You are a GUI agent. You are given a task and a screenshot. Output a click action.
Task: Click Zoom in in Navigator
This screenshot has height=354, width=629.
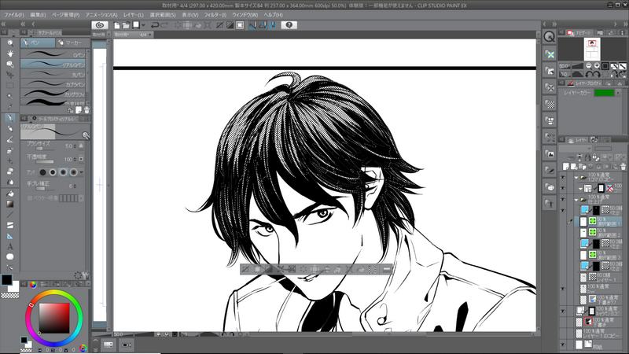pos(597,66)
